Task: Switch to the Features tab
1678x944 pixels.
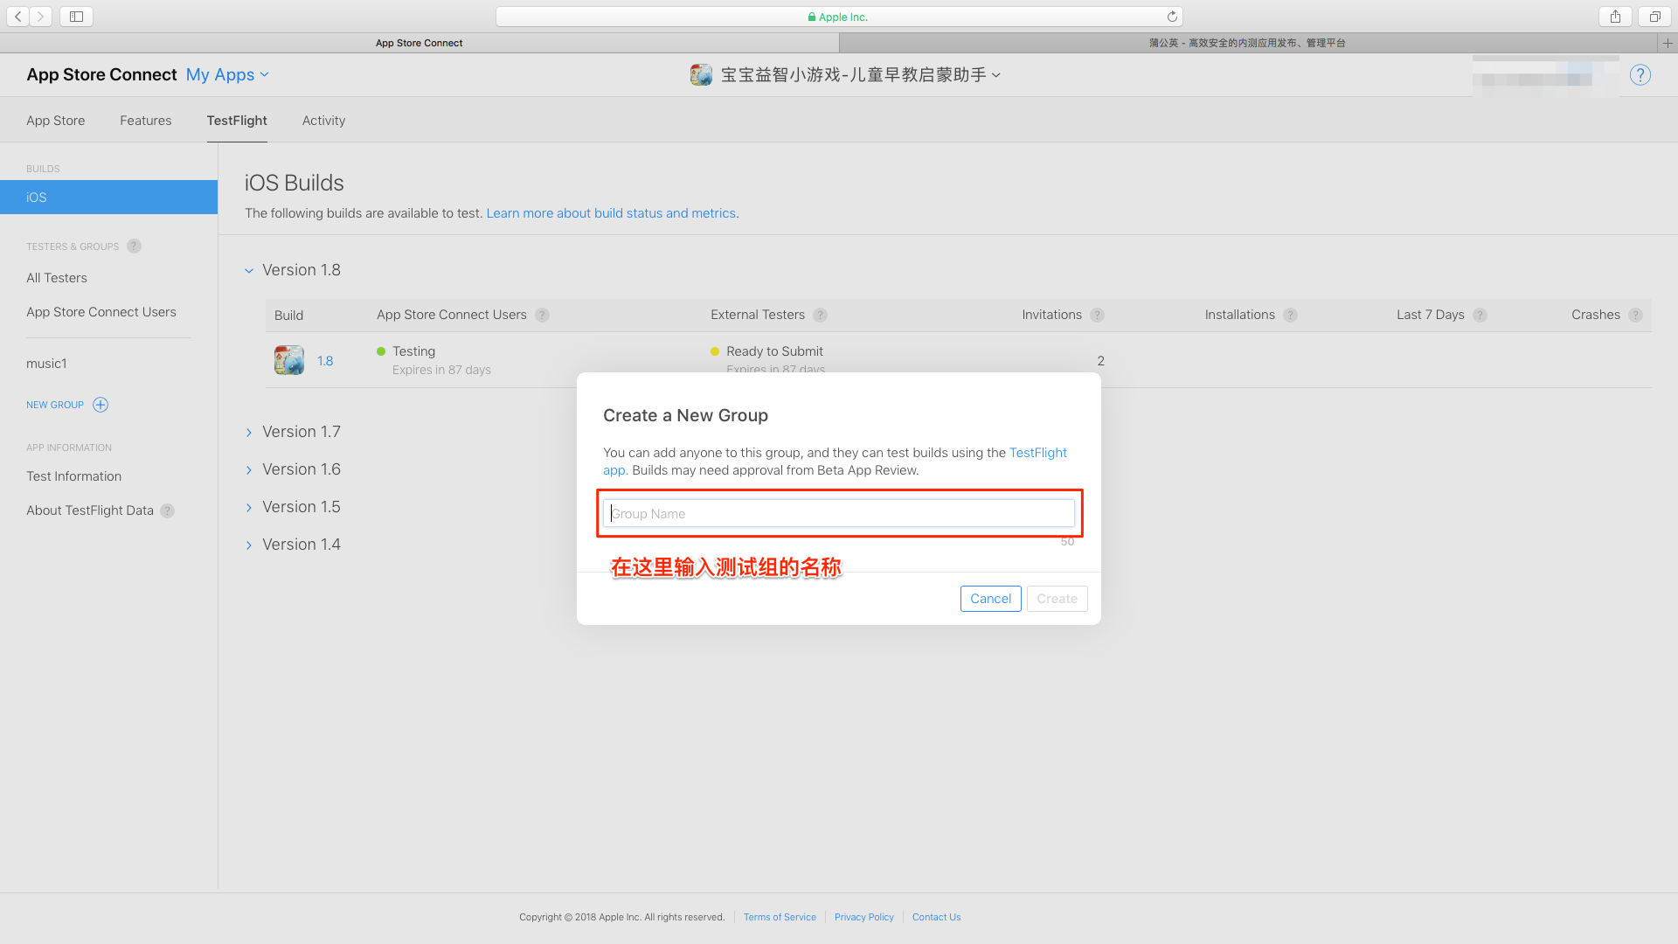Action: click(x=146, y=121)
